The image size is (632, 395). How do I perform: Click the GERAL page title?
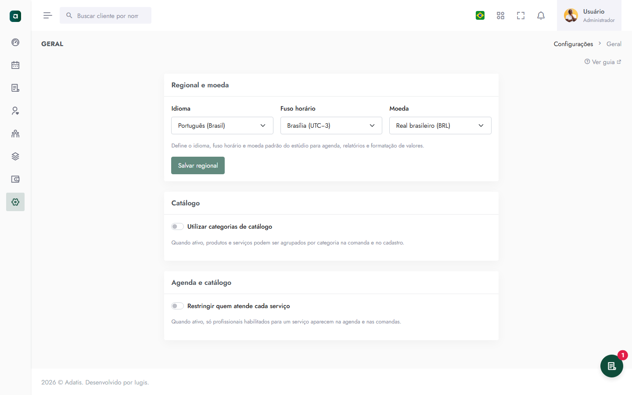[x=52, y=44]
